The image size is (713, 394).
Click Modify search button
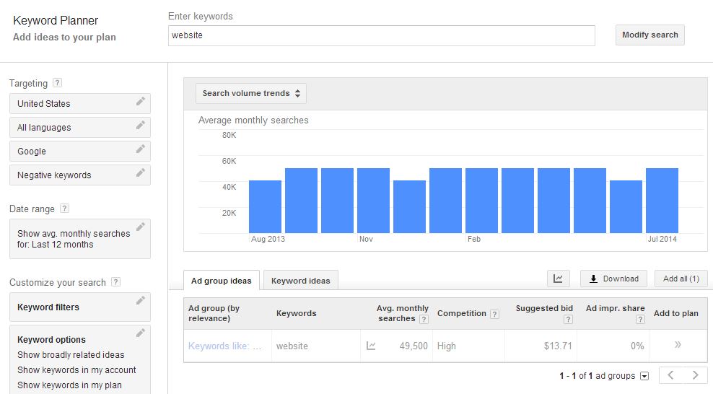pos(649,35)
